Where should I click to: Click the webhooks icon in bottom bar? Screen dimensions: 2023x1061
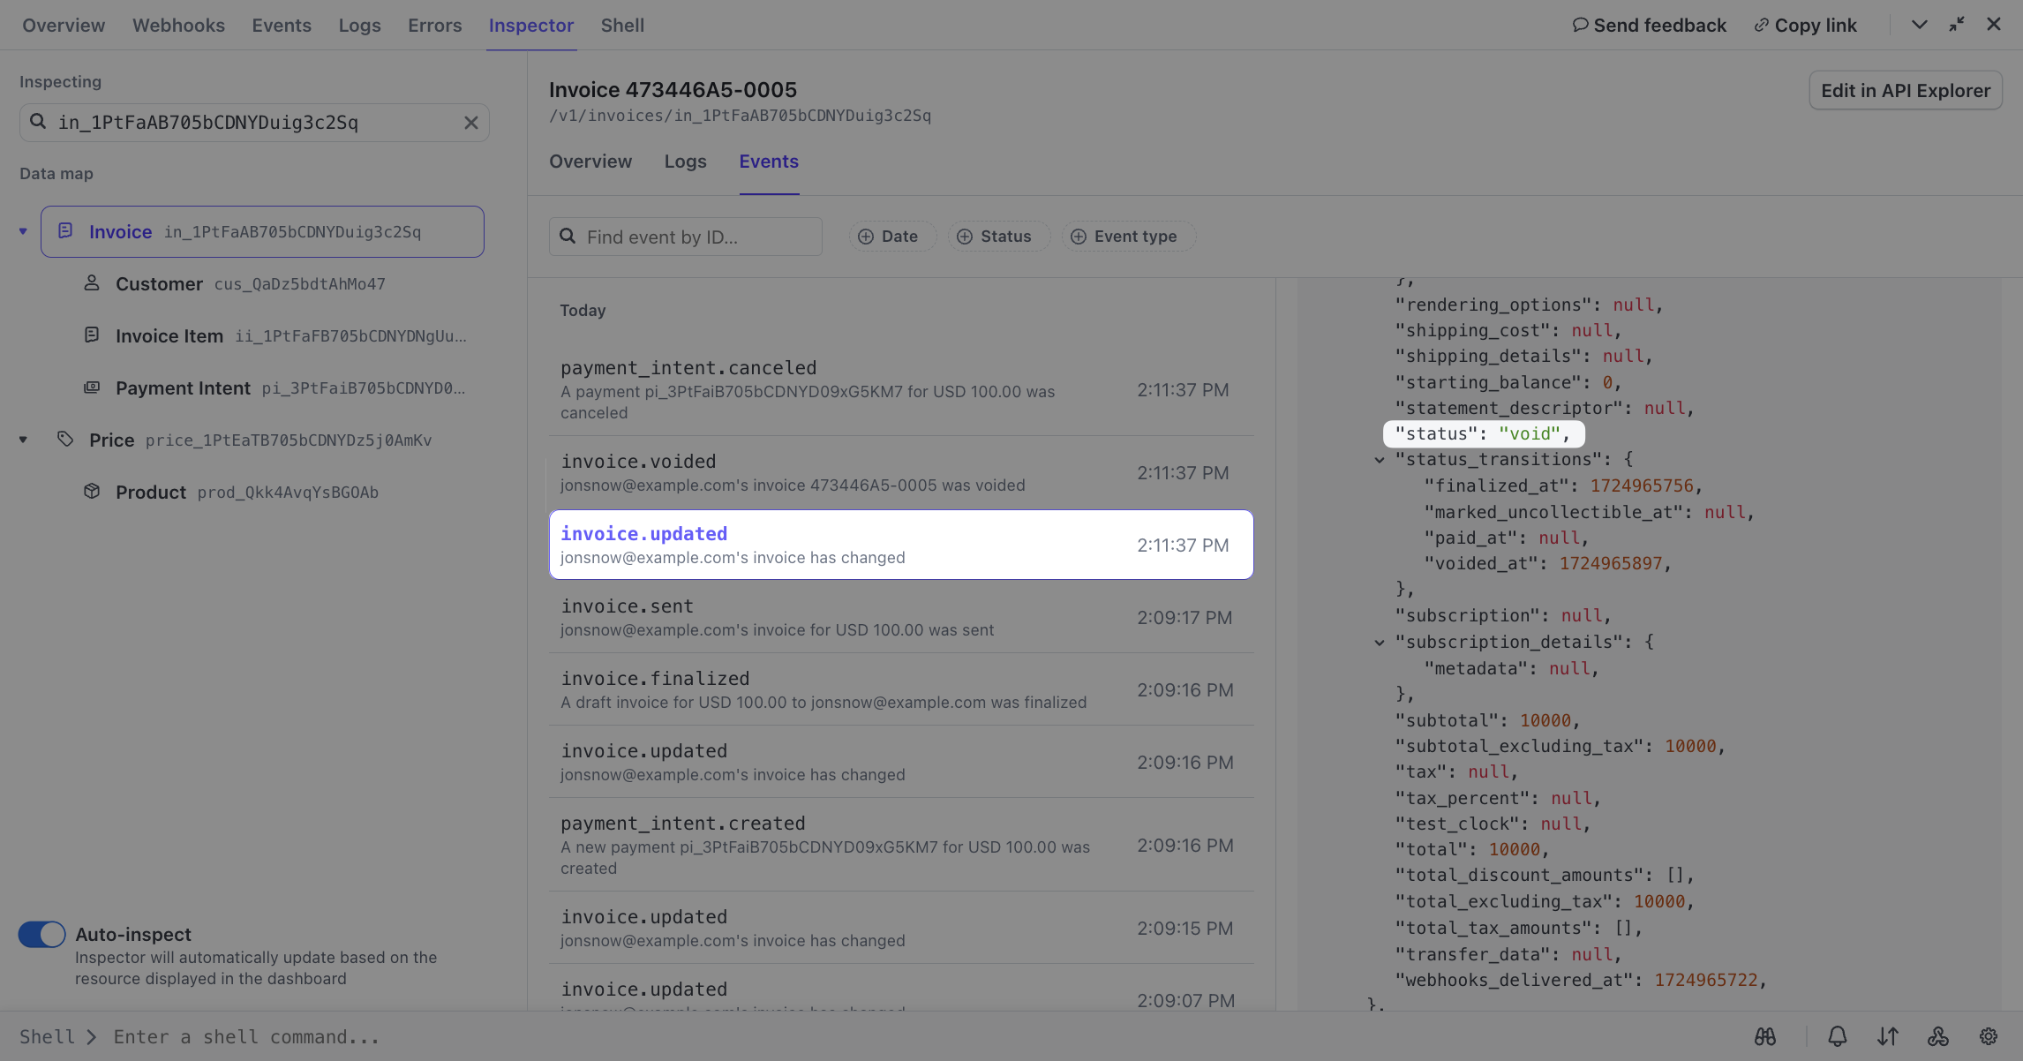click(1937, 1037)
